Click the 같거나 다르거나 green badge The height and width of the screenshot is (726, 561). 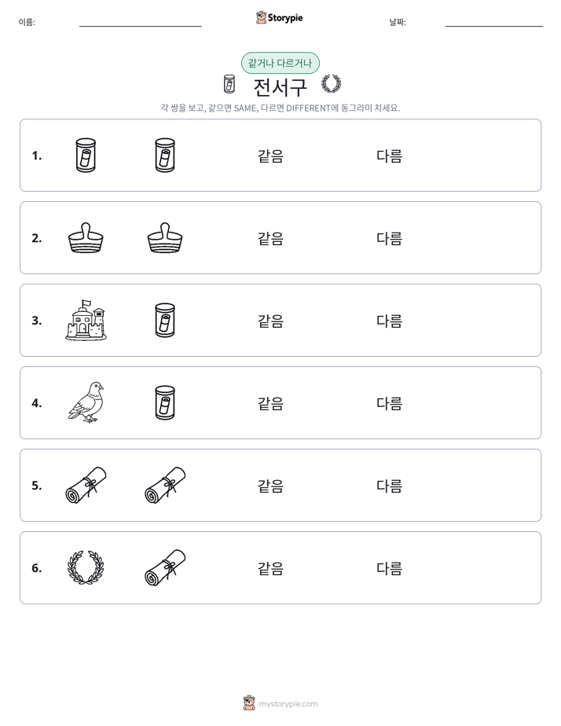[280, 63]
